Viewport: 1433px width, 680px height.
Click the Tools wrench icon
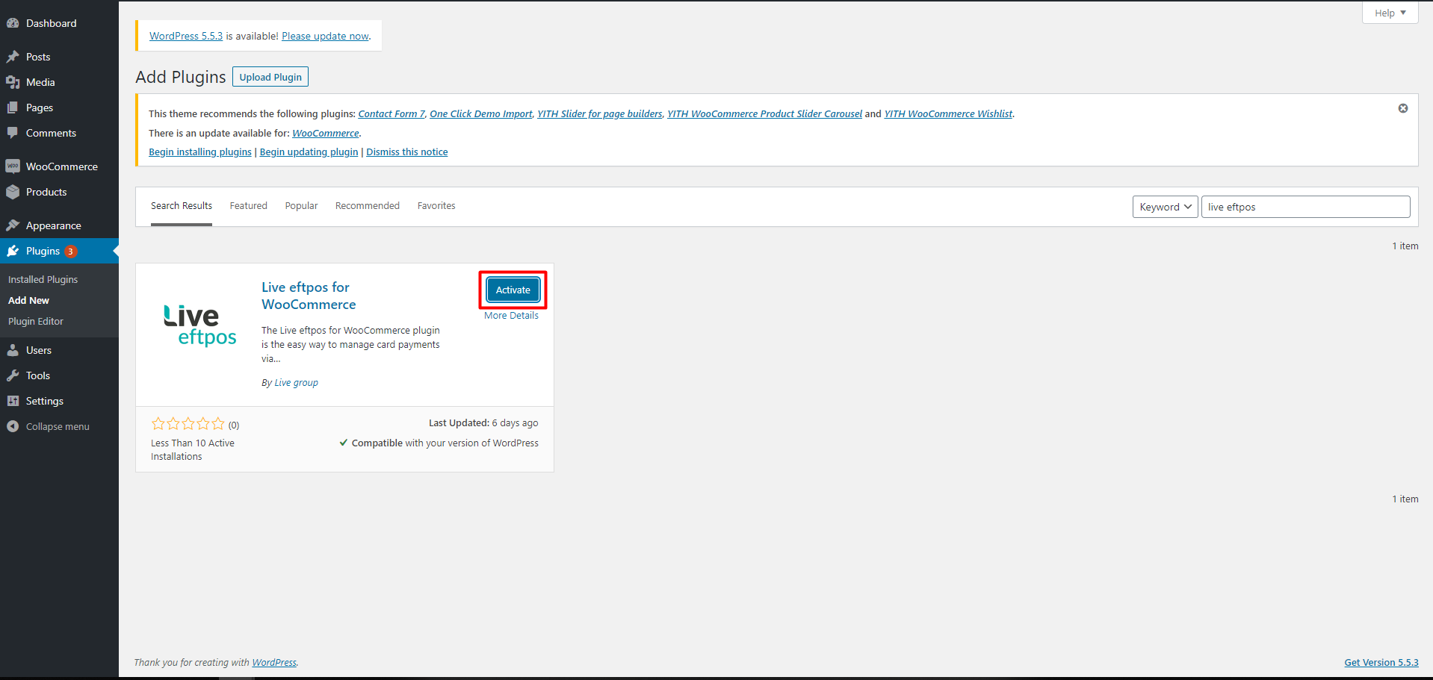coord(13,375)
